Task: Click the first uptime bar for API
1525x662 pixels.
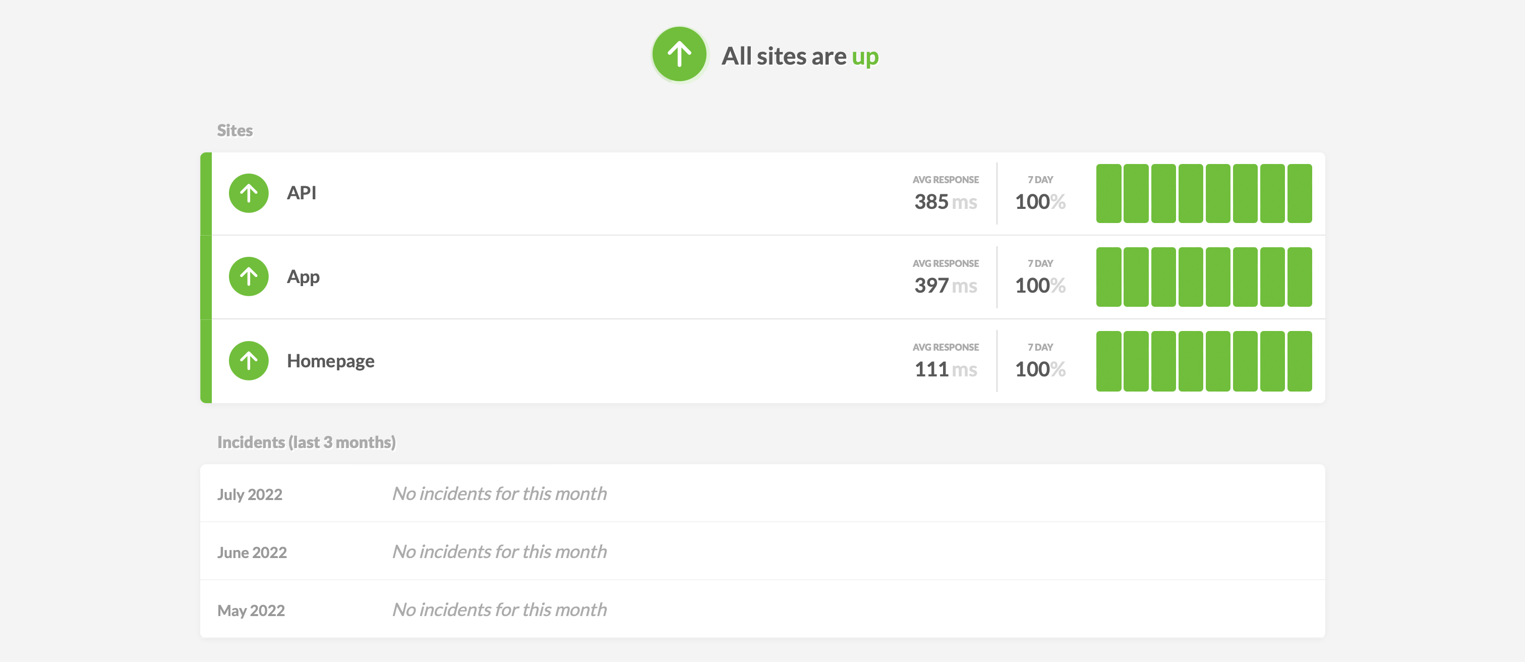Action: click(1108, 194)
